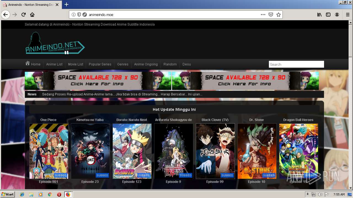Open Boruto: Naruto Next title link
The width and height of the screenshot is (353, 198).
[x=132, y=120]
